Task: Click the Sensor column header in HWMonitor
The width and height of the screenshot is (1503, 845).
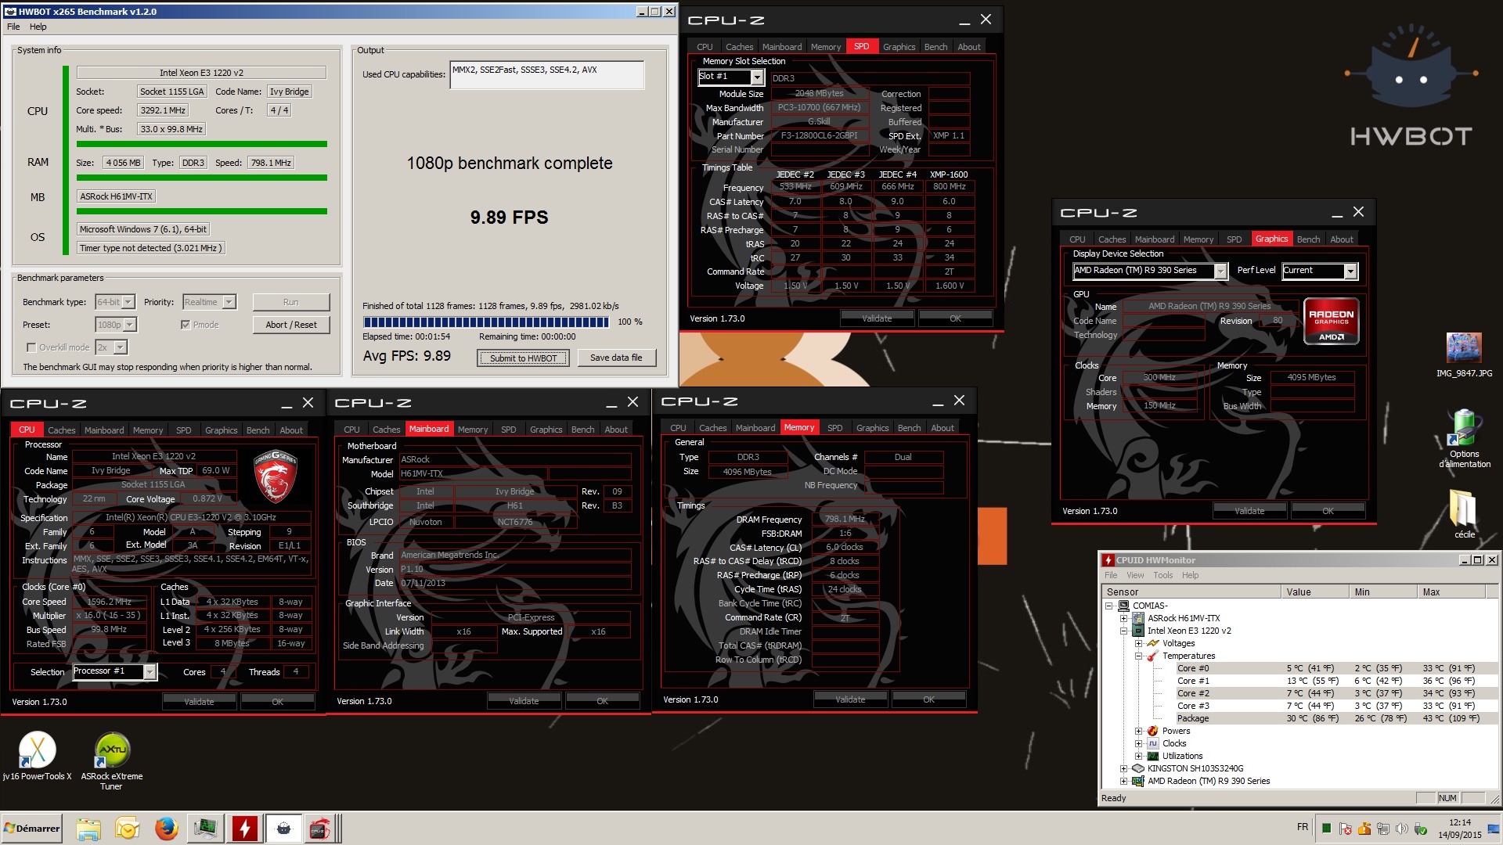Action: [1190, 592]
